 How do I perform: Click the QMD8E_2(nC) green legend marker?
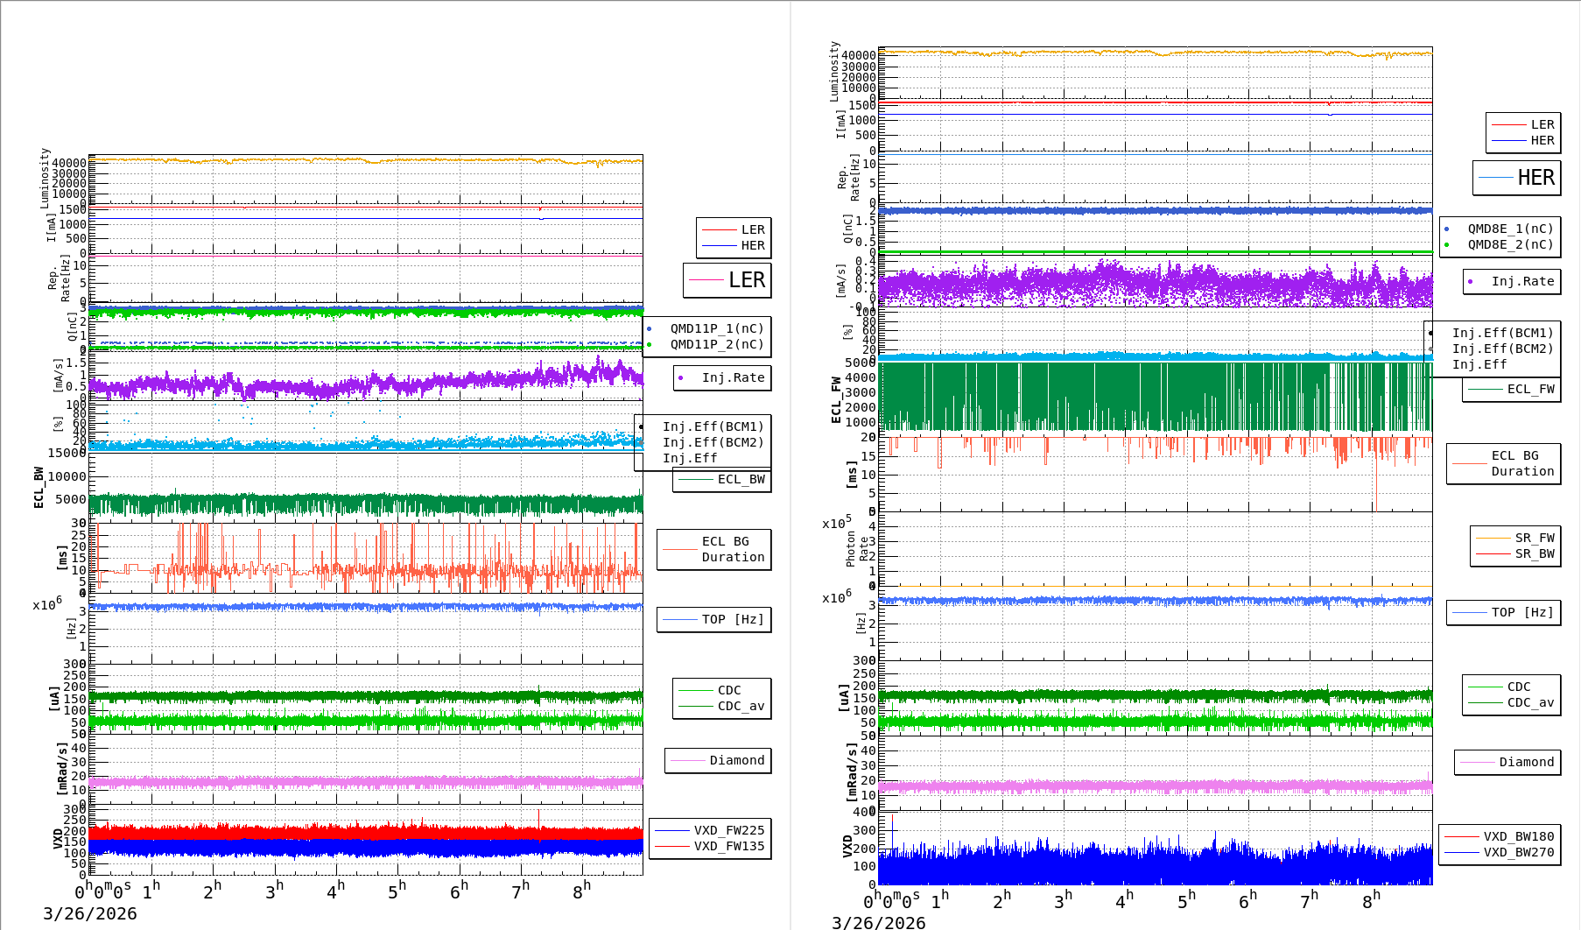(x=1446, y=245)
